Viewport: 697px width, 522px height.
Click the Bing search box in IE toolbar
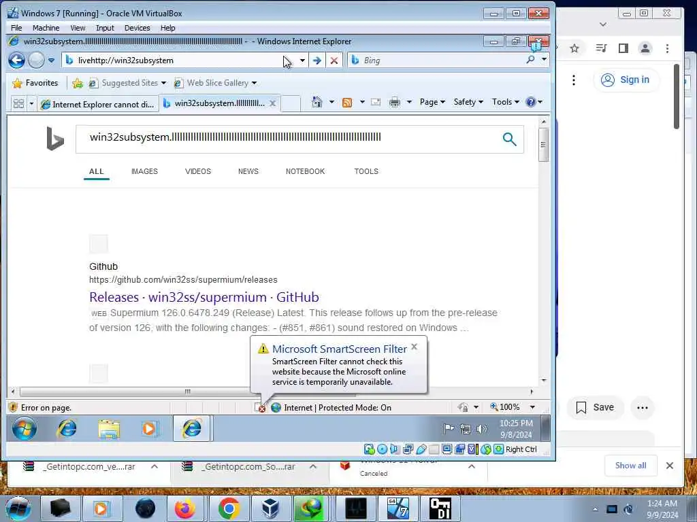click(x=436, y=60)
